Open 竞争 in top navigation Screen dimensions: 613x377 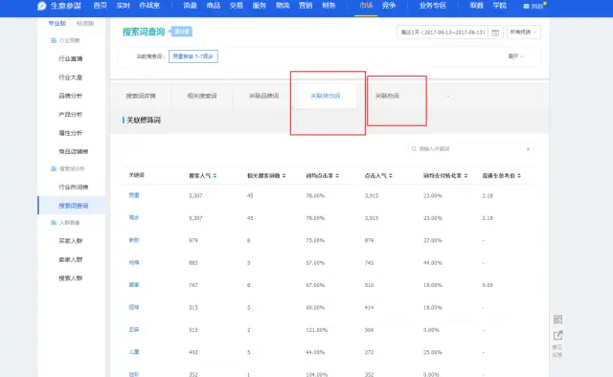click(x=389, y=6)
